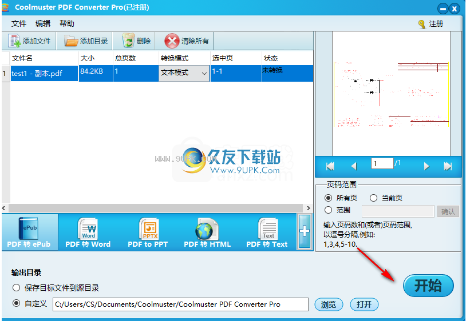Choose 保存目标文件到源目录 output option
Viewport: 466px width, 321px height.
click(x=17, y=287)
